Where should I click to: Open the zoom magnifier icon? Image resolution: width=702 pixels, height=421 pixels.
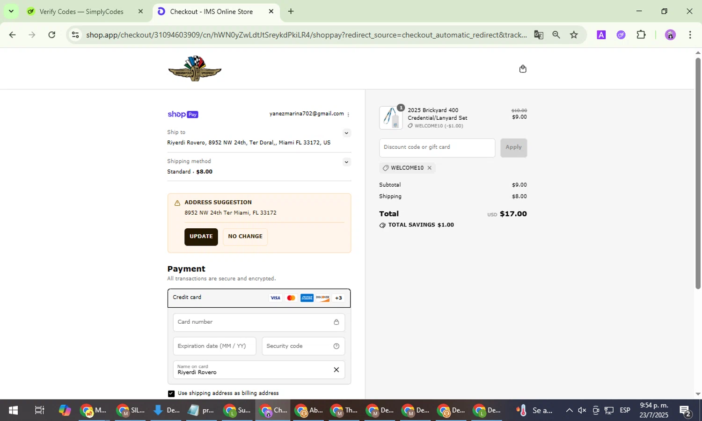tap(556, 35)
